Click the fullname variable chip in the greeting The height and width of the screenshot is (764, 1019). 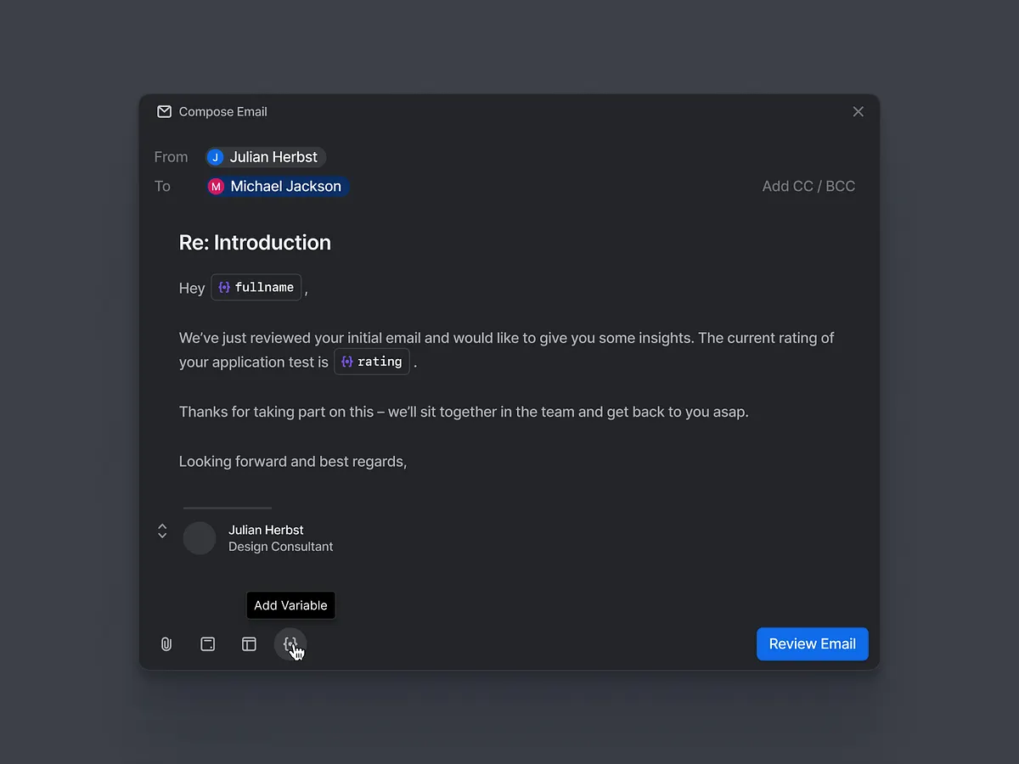tap(256, 287)
